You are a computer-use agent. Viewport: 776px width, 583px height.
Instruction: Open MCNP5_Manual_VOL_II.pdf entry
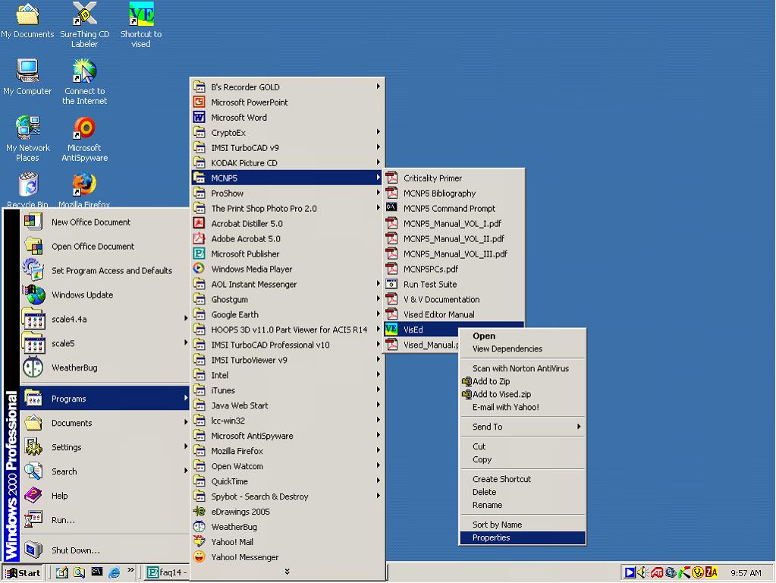coord(454,239)
